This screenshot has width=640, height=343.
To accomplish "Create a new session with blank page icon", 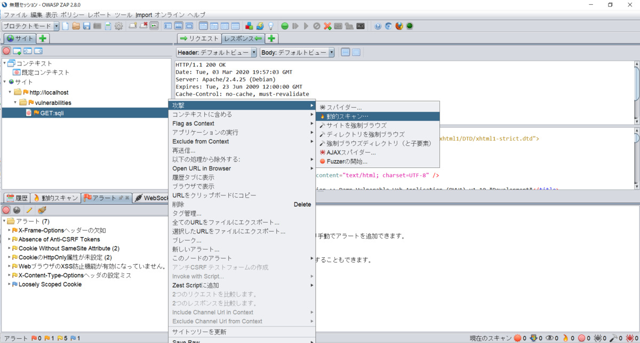I will tap(66, 26).
